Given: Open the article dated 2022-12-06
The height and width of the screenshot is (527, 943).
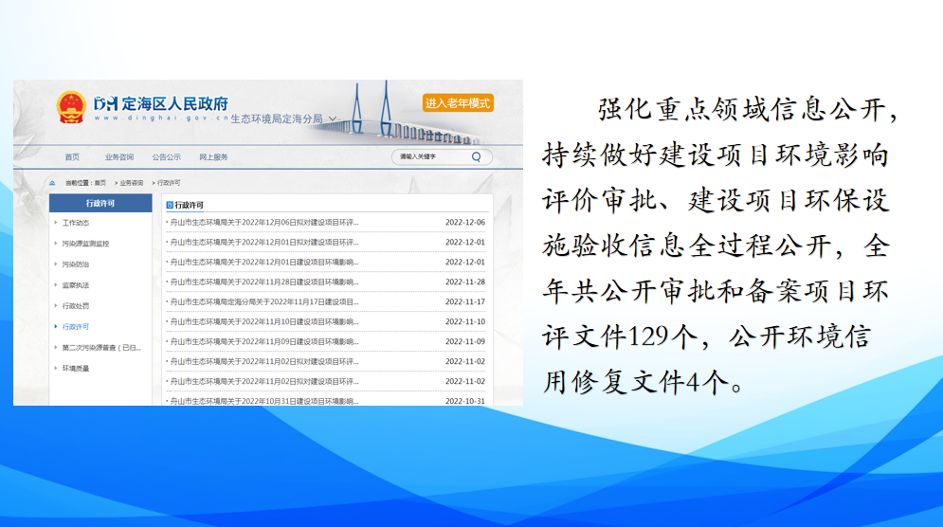Looking at the screenshot, I should [264, 223].
